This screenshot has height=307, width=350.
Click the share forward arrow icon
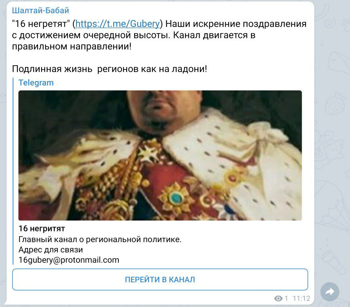click(x=330, y=292)
